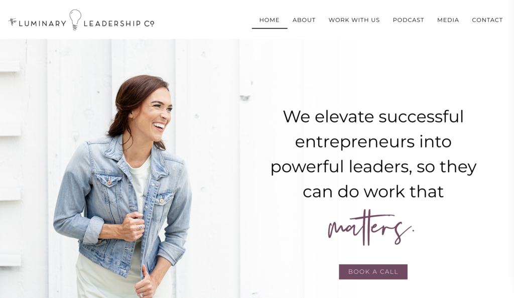Click the 'entrepreneurs into' headline line
Screen dimensions: 514x298
click(x=373, y=142)
